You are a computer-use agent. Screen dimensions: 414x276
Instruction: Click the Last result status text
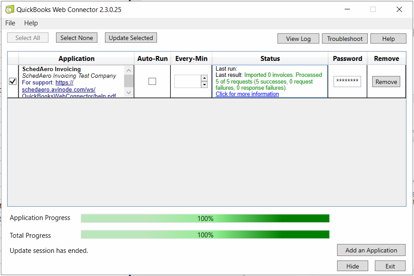click(x=269, y=81)
